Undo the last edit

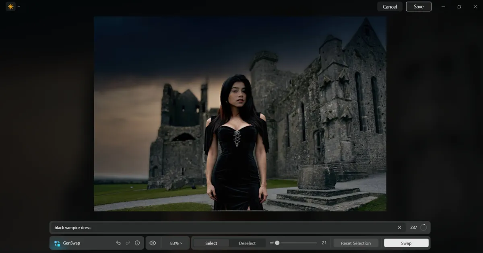[118, 243]
